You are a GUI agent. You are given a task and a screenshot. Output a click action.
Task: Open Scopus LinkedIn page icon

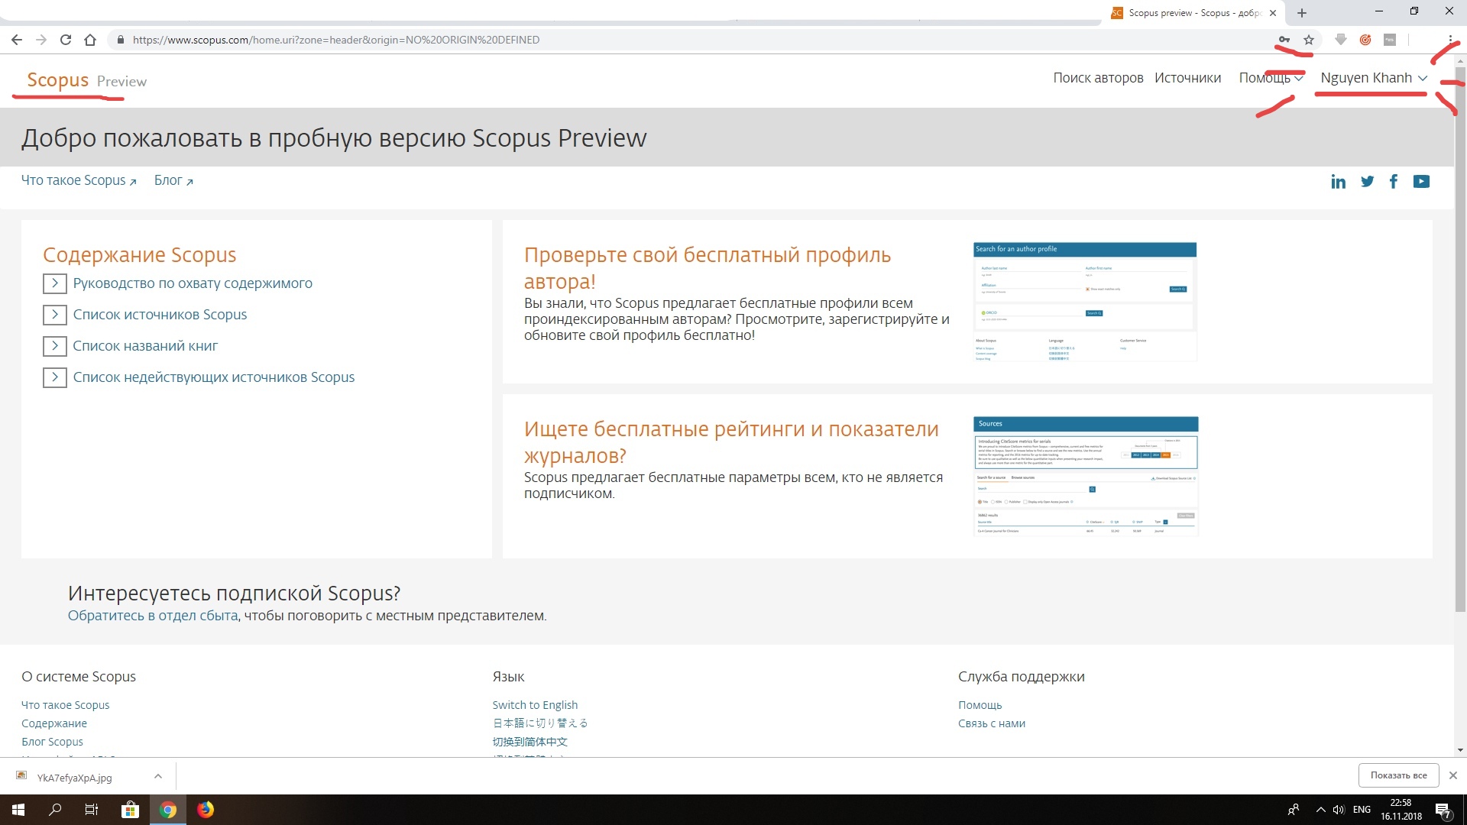[1338, 182]
